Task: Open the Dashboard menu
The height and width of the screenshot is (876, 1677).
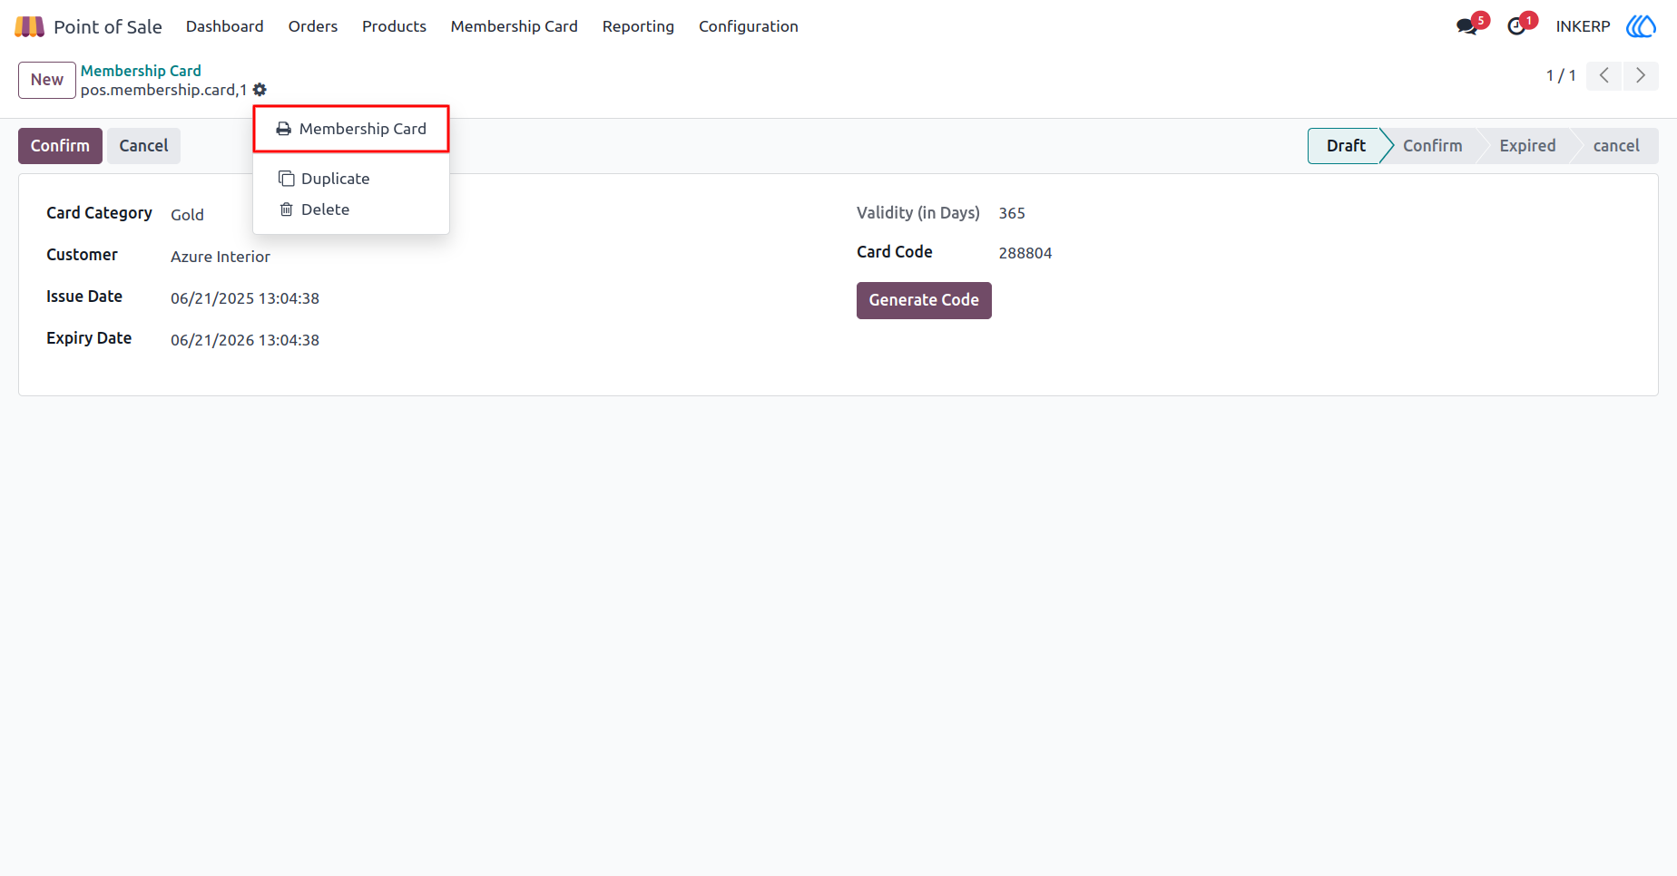Action: 225,26
